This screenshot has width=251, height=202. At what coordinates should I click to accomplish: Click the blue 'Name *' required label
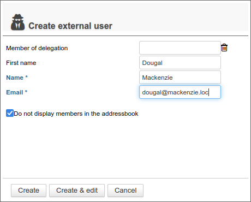(17, 78)
